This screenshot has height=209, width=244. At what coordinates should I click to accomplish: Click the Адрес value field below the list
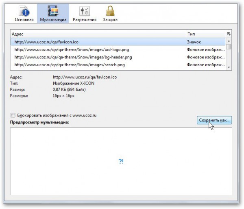point(85,76)
